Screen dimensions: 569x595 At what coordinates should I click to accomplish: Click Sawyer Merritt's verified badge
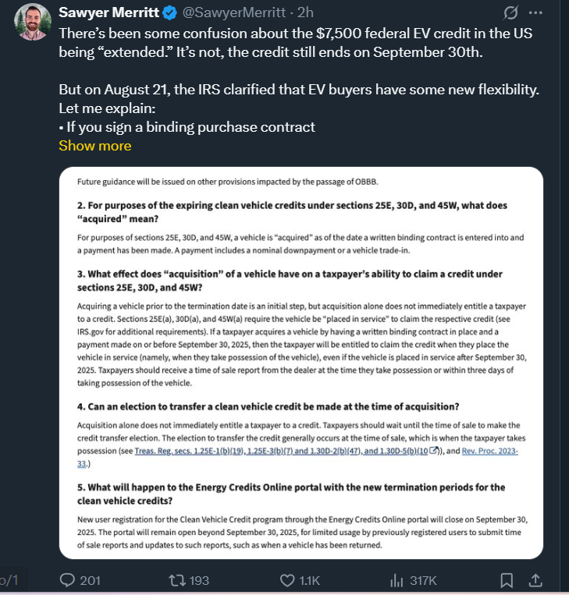coord(170,13)
